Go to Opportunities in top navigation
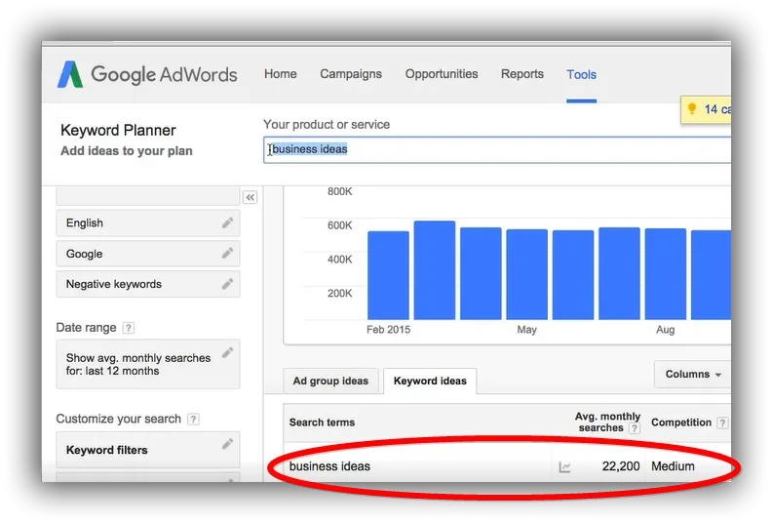 pos(442,74)
